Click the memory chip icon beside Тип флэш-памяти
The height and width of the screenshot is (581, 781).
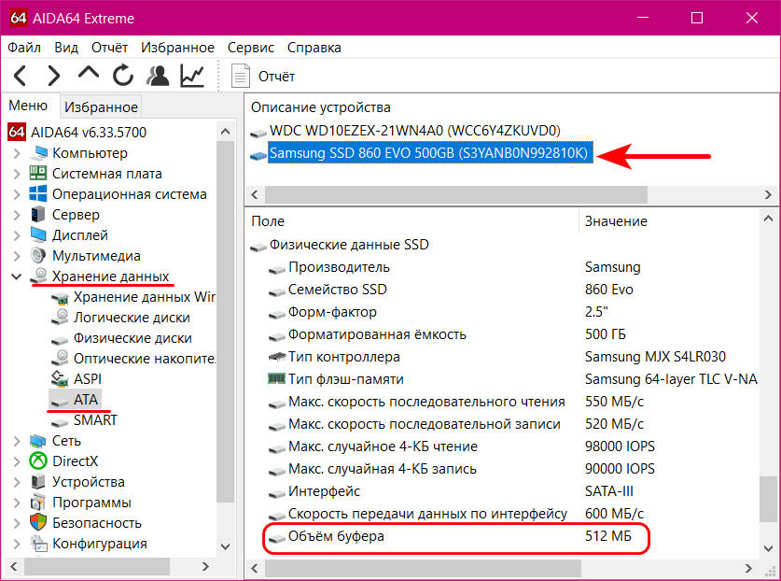tap(276, 378)
